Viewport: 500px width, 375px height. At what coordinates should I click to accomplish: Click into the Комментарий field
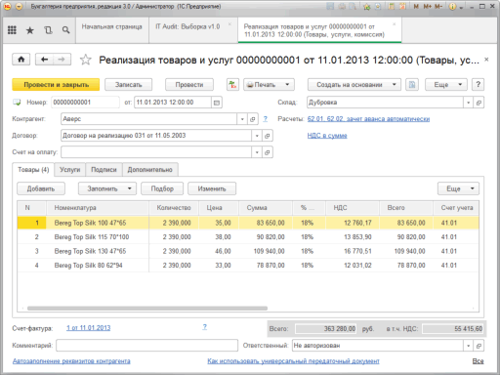click(x=146, y=346)
